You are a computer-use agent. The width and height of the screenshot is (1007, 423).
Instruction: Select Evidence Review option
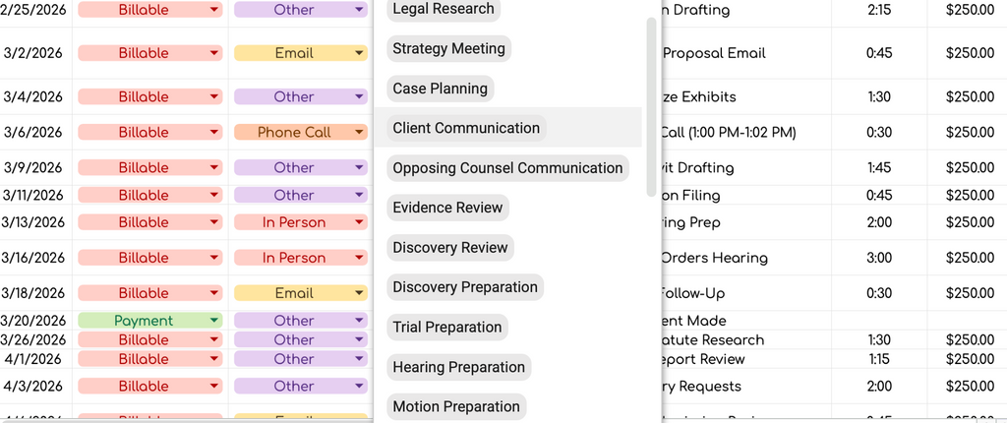[447, 208]
